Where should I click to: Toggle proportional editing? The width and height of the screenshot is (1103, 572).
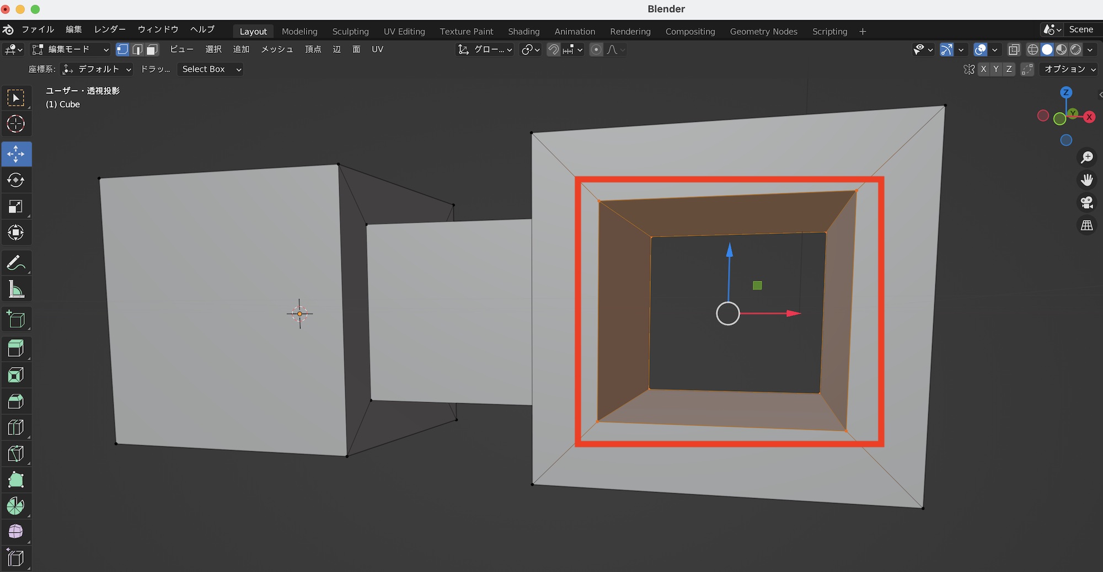tap(596, 50)
